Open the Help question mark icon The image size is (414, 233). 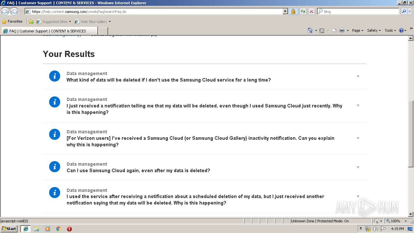pyautogui.click(x=401, y=30)
